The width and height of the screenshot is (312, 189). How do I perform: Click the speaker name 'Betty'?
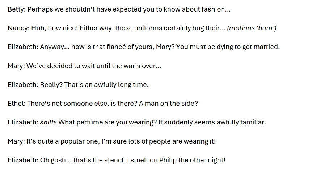16,9
